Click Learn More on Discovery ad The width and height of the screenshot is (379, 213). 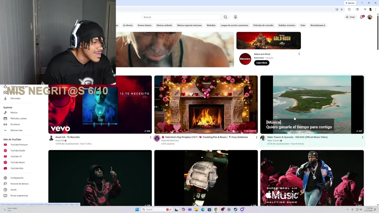point(262,63)
